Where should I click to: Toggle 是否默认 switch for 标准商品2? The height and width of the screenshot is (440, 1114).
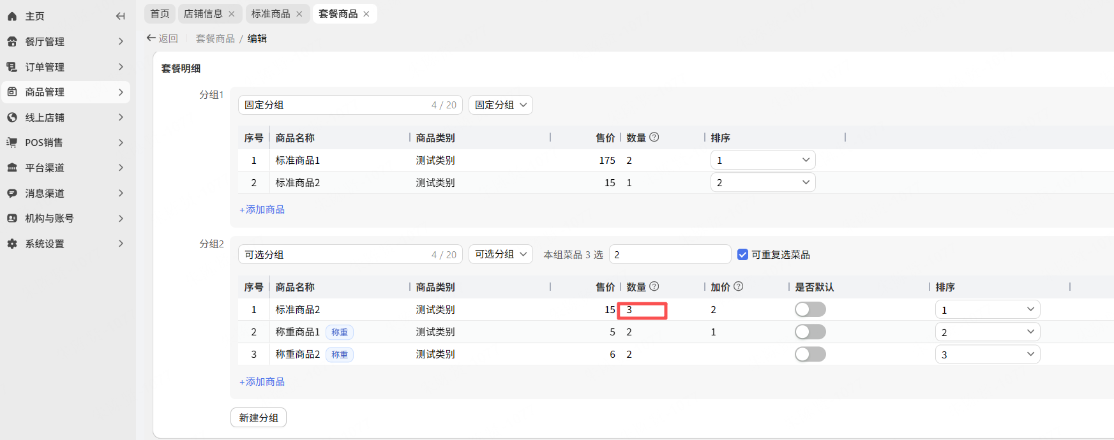810,309
